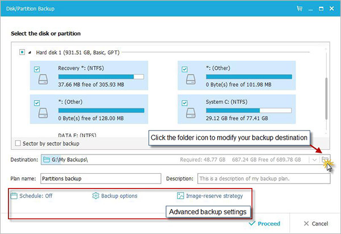Click the System C: usage bar
This screenshot has height=234, width=341.
click(x=249, y=110)
